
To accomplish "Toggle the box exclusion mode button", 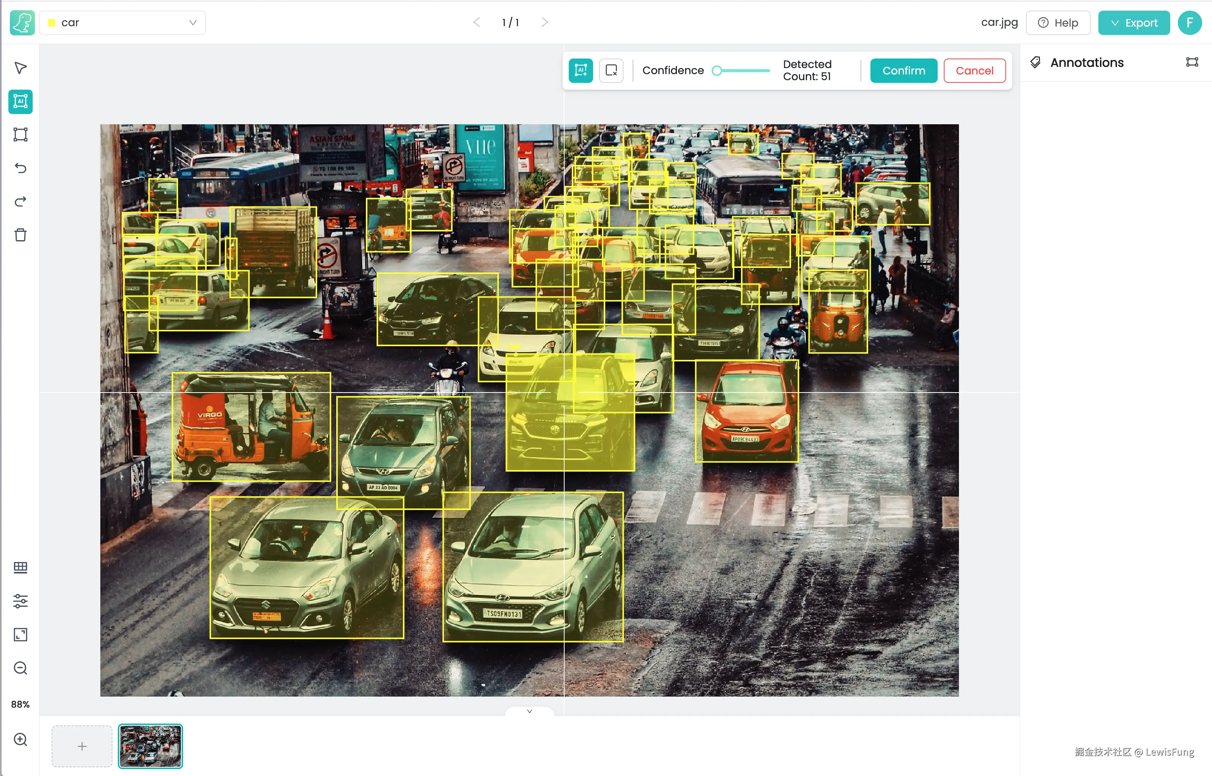I will click(611, 71).
